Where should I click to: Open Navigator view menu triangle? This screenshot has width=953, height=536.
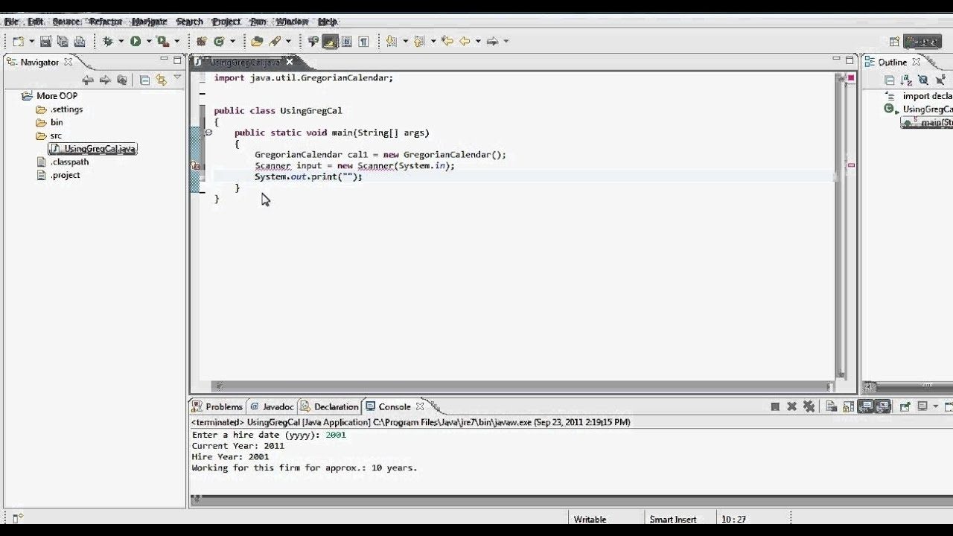177,77
